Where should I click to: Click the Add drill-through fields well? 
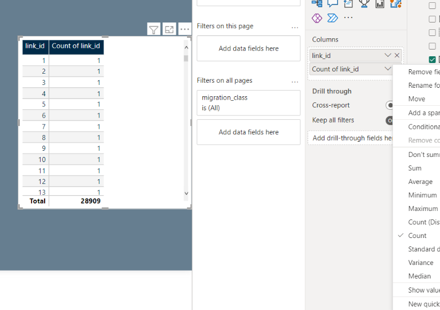pos(350,138)
